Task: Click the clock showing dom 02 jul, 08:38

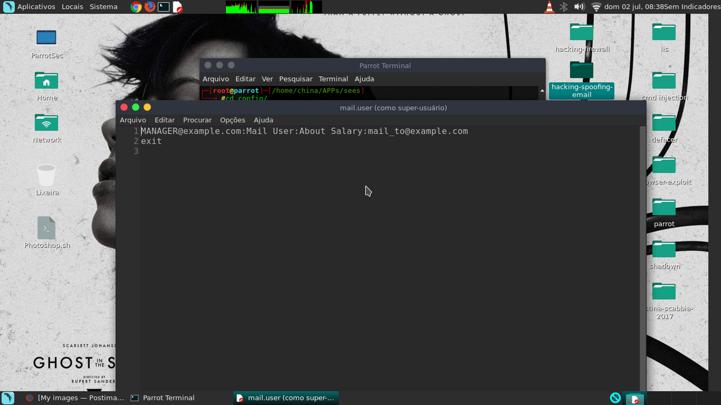Action: (634, 7)
